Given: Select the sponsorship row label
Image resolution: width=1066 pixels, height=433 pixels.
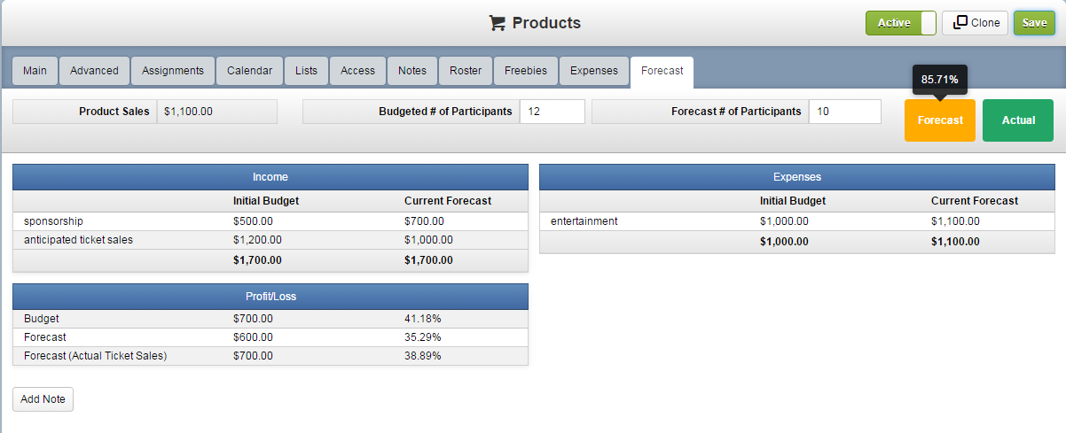Looking at the screenshot, I should coord(53,221).
